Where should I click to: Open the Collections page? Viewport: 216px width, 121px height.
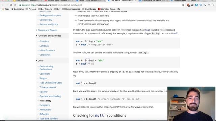[45, 74]
